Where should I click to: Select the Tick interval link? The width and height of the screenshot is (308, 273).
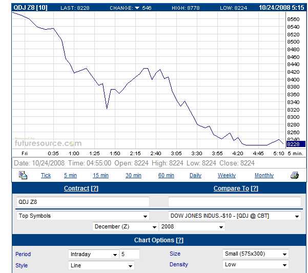point(46,175)
